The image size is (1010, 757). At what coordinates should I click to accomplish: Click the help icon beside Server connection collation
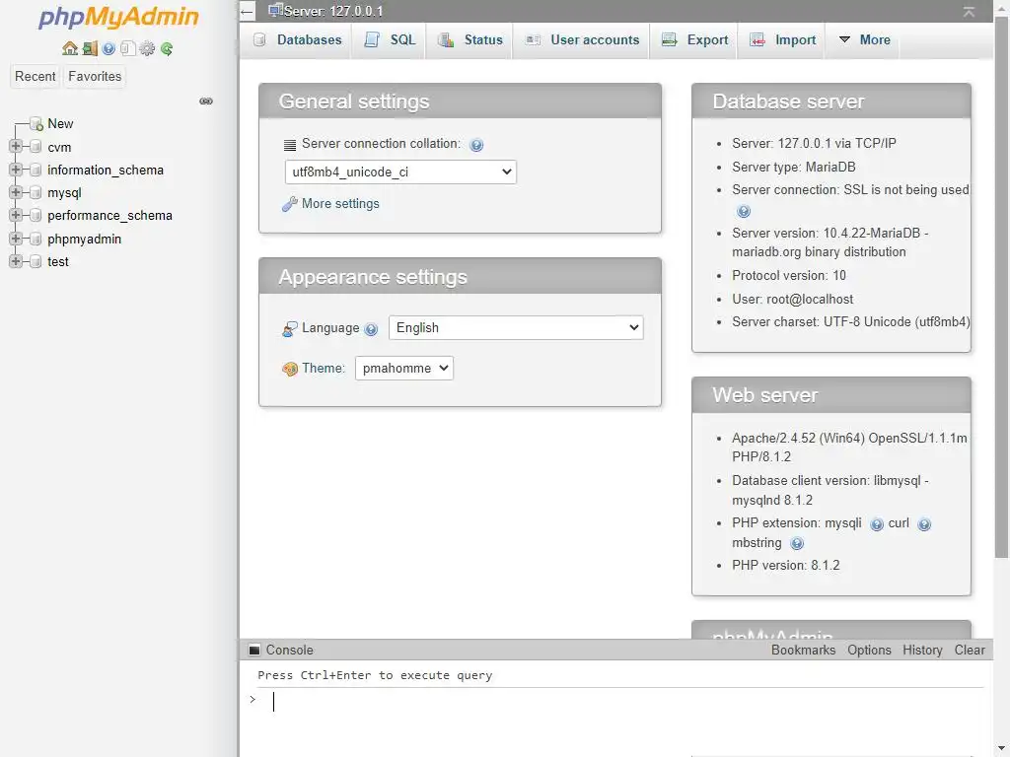tap(476, 145)
